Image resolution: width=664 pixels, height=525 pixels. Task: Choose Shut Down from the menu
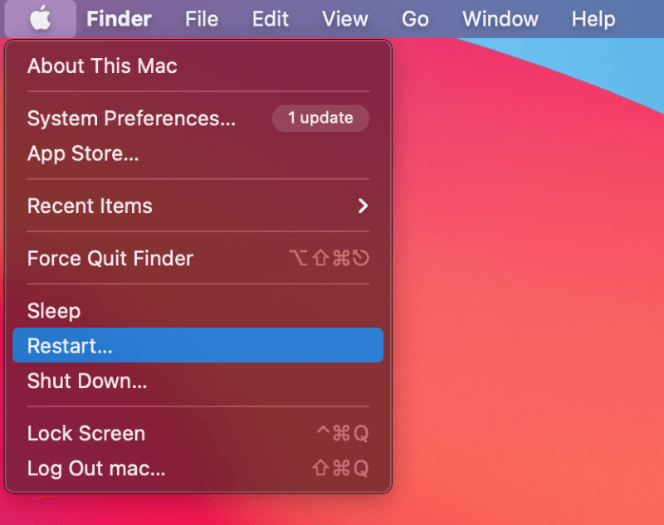(87, 381)
